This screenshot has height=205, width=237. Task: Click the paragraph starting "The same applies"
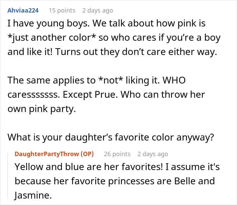click(x=106, y=94)
